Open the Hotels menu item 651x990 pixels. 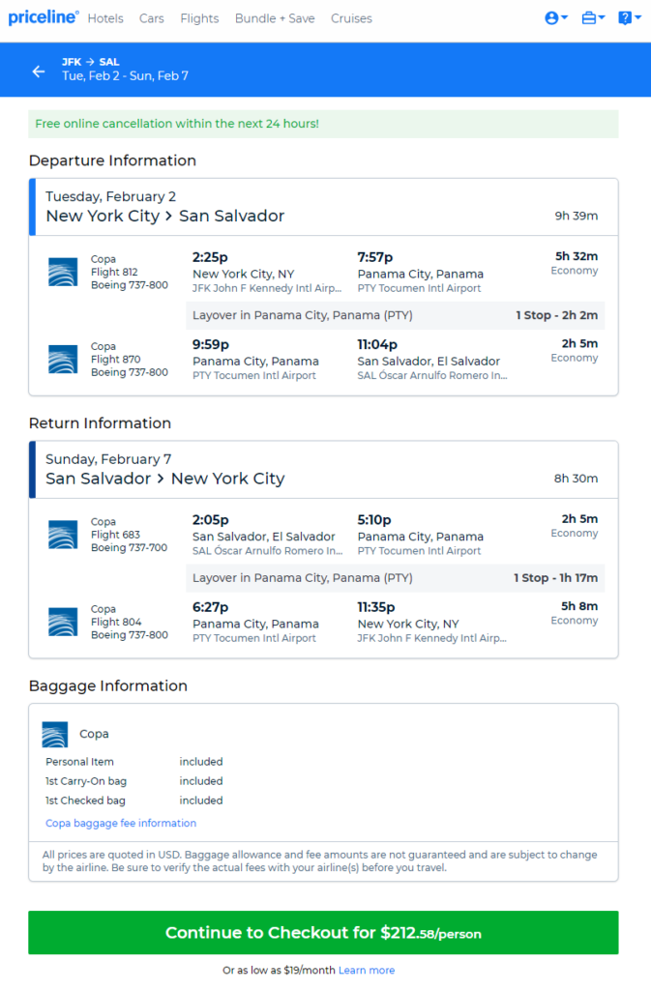pos(105,18)
